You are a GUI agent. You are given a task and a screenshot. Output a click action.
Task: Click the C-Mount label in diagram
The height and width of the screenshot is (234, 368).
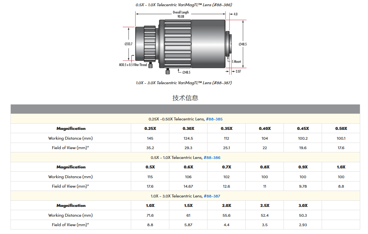[236, 61]
